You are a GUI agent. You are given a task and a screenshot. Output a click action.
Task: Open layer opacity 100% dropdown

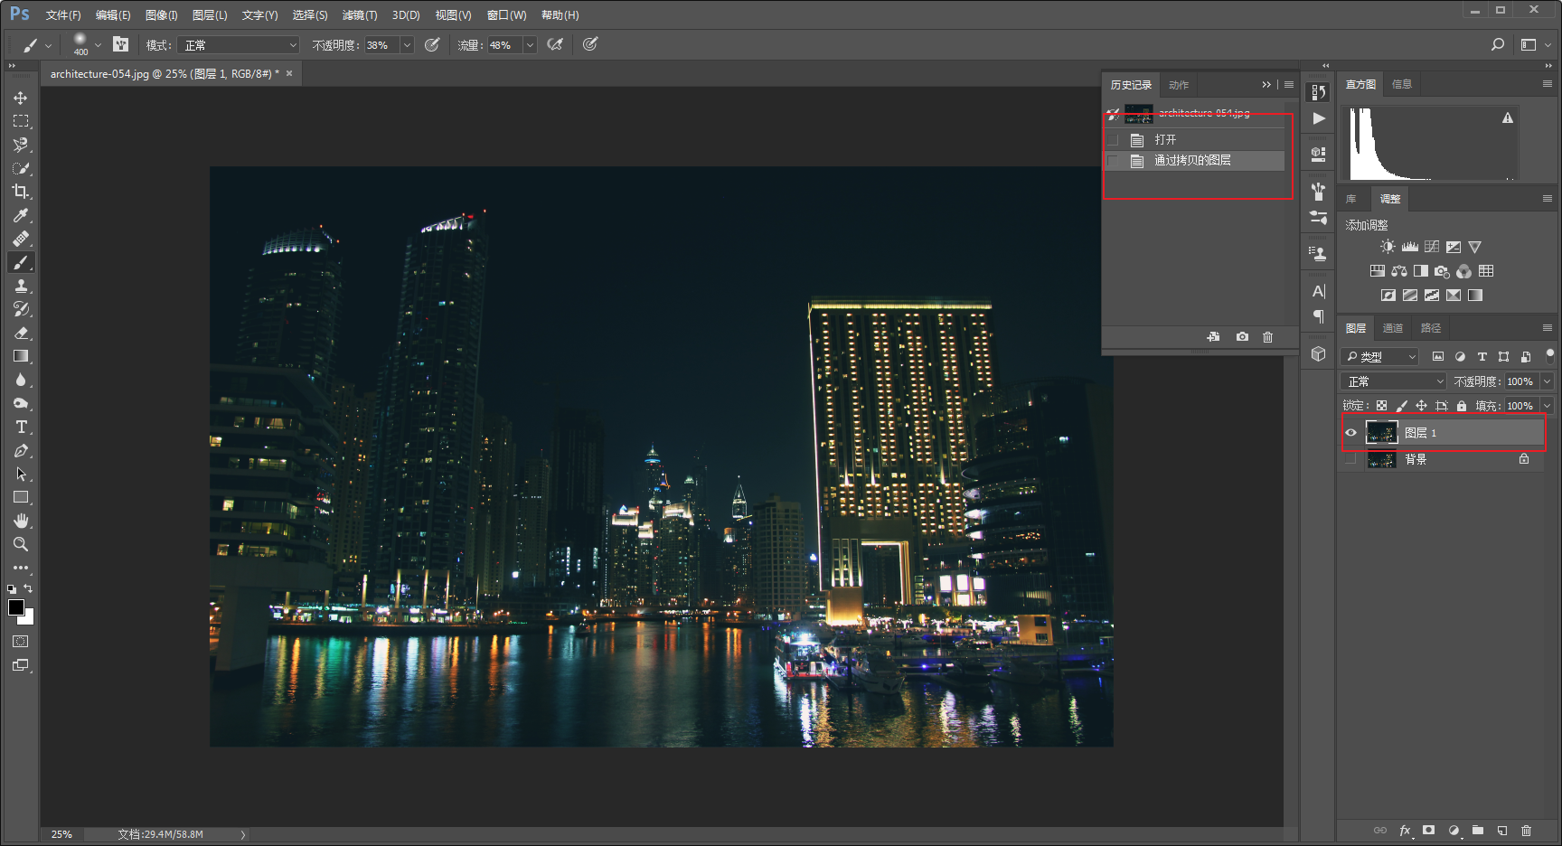1547,381
